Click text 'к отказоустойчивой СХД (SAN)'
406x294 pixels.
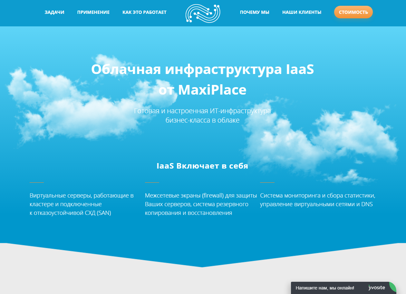[x=70, y=213]
